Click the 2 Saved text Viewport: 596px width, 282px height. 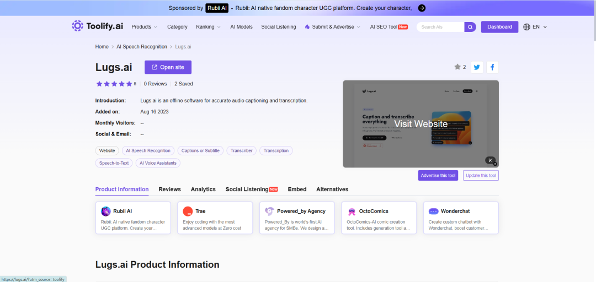click(184, 84)
